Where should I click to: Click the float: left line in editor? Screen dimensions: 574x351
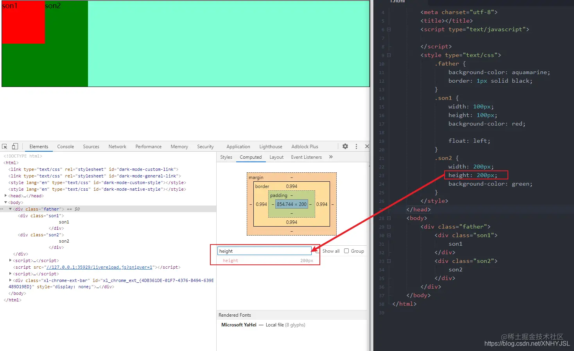coord(469,141)
